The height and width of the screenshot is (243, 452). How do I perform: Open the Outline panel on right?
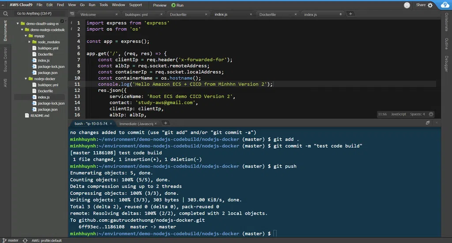446,44
